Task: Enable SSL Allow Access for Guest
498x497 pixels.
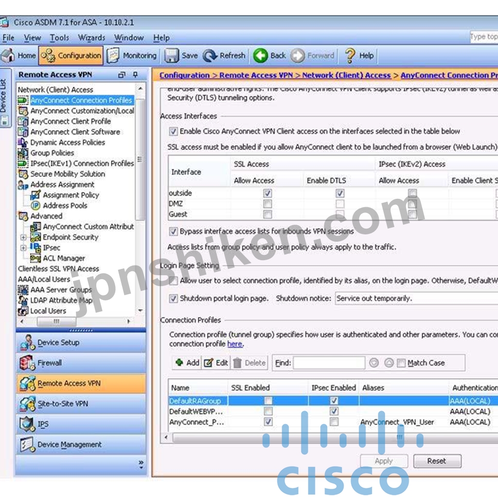Action: point(268,214)
